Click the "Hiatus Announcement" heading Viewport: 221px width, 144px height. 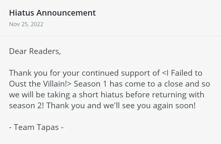point(52,13)
